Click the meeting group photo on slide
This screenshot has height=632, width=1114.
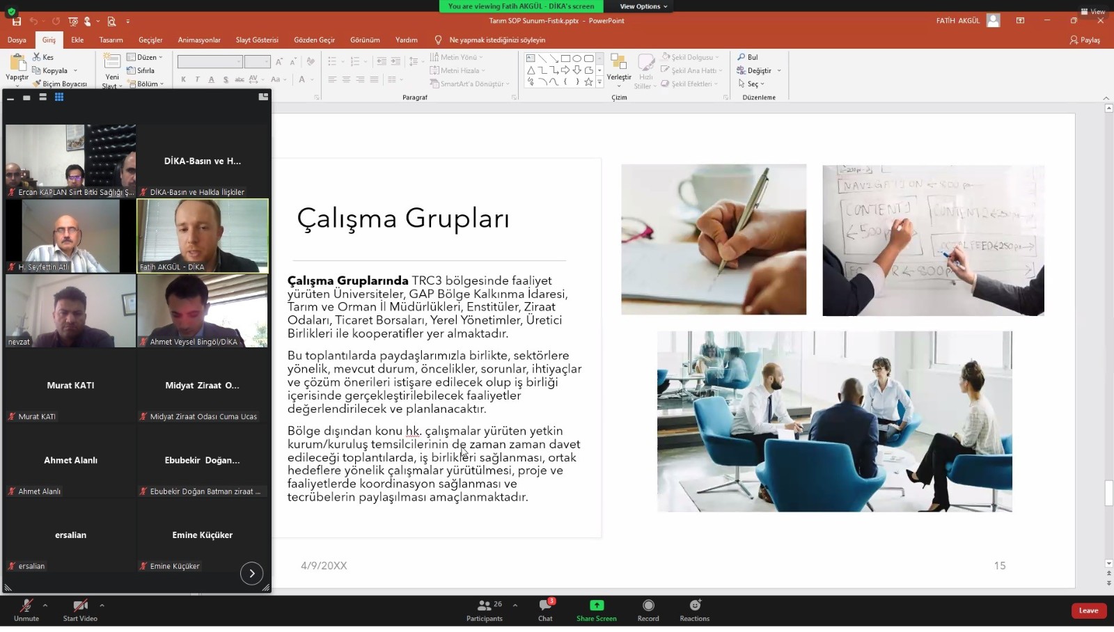tap(835, 422)
